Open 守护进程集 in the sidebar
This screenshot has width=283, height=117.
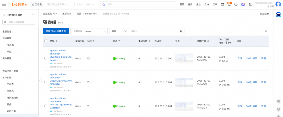coord(13,98)
